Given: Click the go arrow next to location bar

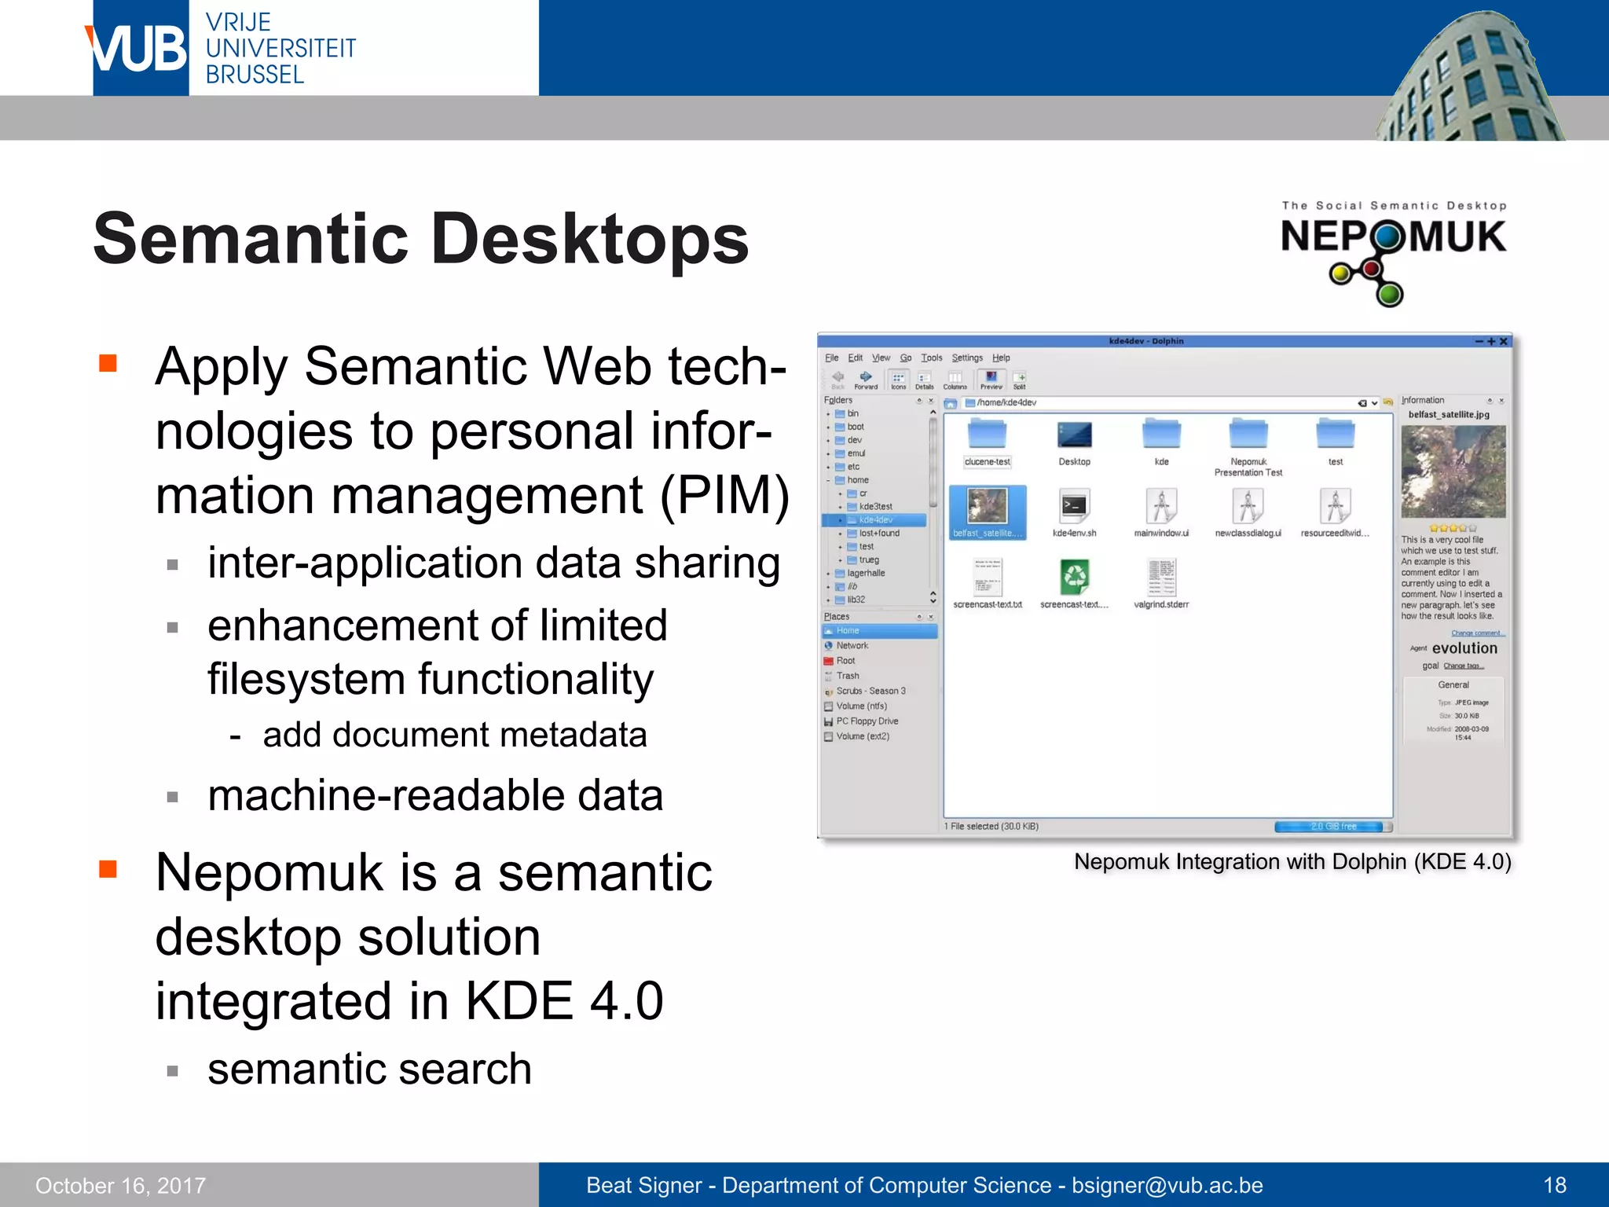Looking at the screenshot, I should [1388, 402].
